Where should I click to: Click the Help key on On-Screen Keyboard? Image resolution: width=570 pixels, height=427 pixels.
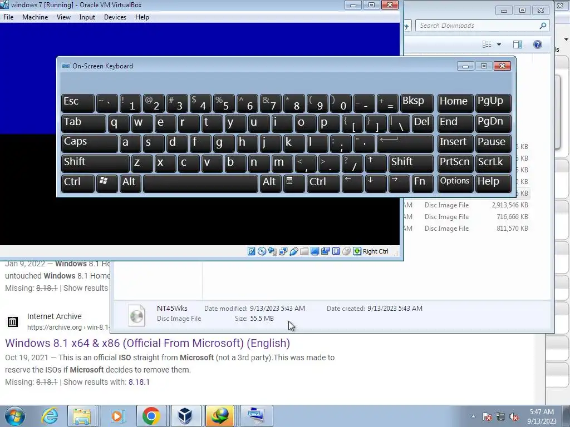pyautogui.click(x=493, y=183)
